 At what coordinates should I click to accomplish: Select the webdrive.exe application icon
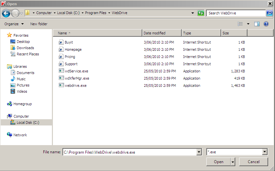pyautogui.click(x=61, y=85)
